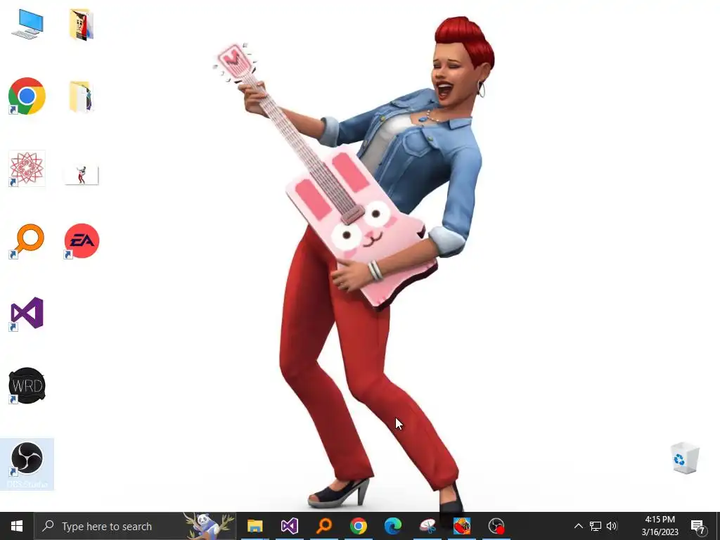
Task: Open the second desktop folder below it
Action: [x=82, y=96]
